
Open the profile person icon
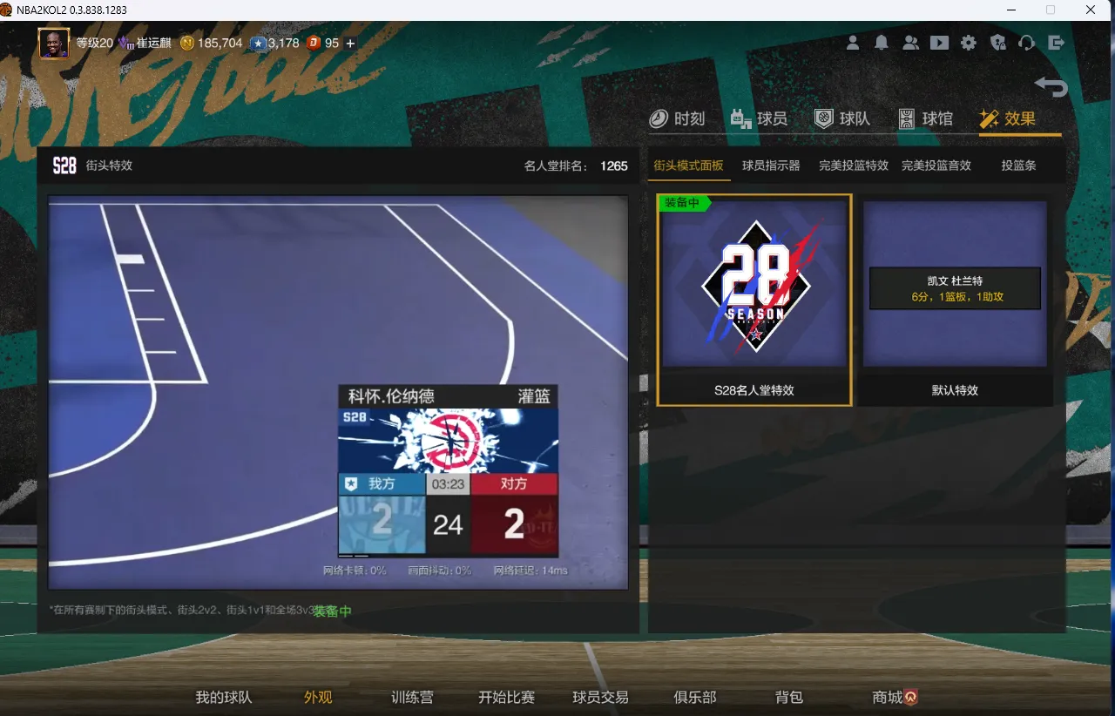[854, 43]
